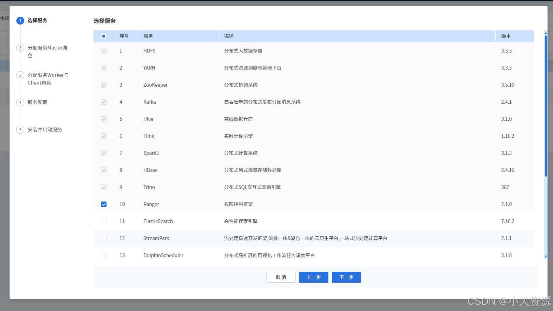
Task: Toggle the Spark3 row checkbox
Action: click(x=104, y=153)
